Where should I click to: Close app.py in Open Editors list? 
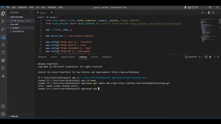[12, 21]
